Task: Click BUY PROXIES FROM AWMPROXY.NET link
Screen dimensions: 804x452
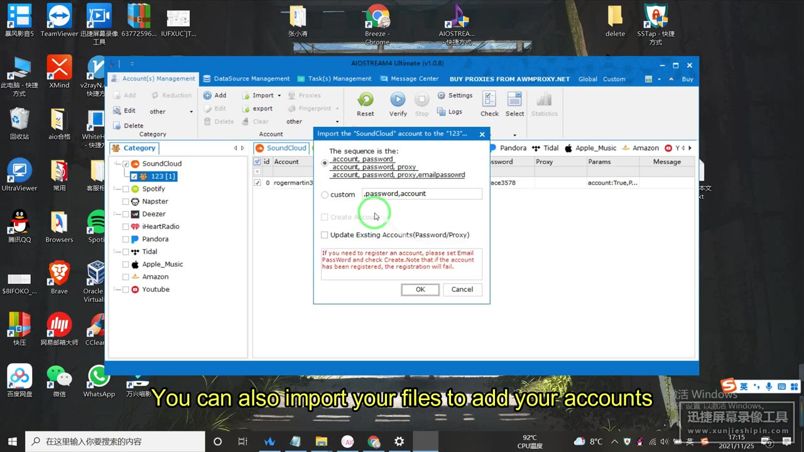Action: pos(509,79)
